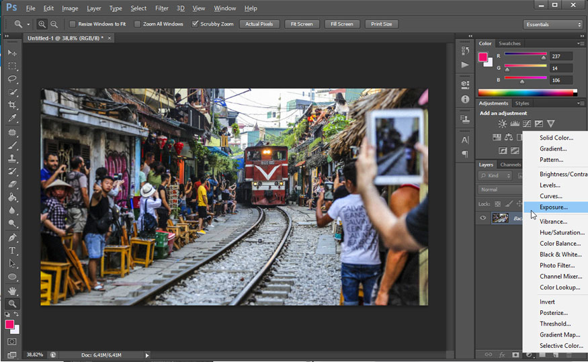This screenshot has height=362, width=588.
Task: Add a Brightness/Contrast adjustment via sun icon
Action: [502, 124]
